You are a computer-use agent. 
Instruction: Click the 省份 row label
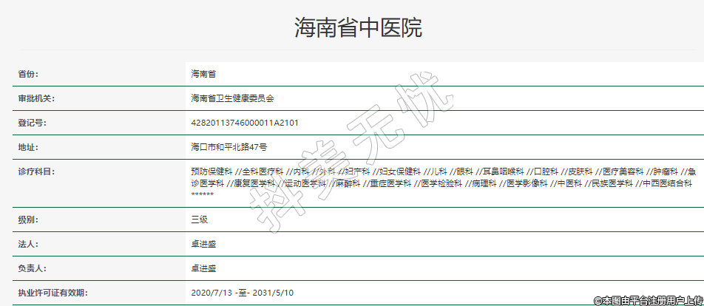point(27,74)
